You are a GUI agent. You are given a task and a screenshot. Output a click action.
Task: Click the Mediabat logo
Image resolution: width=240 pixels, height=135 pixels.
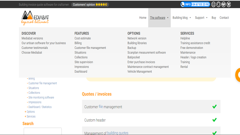point(35,18)
